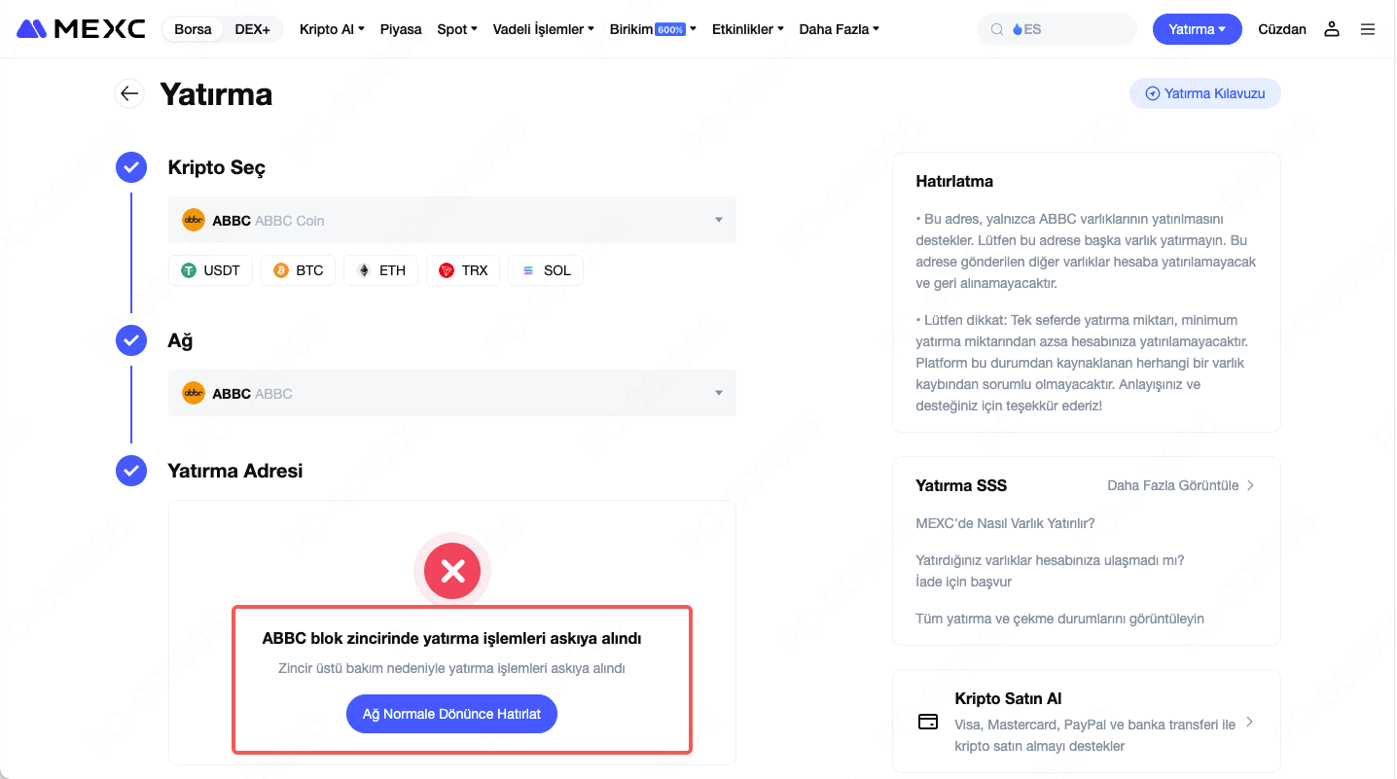Open the hamburger menu icon
The height and width of the screenshot is (779, 1397).
click(1368, 29)
